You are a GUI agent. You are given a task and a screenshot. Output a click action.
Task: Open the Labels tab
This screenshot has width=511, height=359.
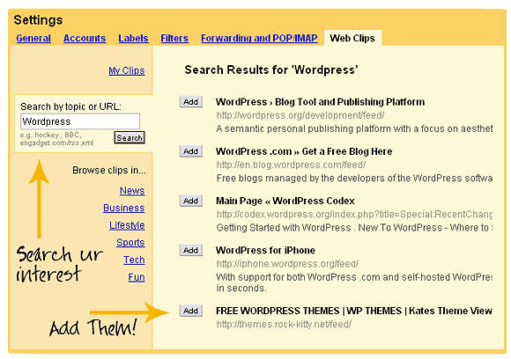pos(133,39)
